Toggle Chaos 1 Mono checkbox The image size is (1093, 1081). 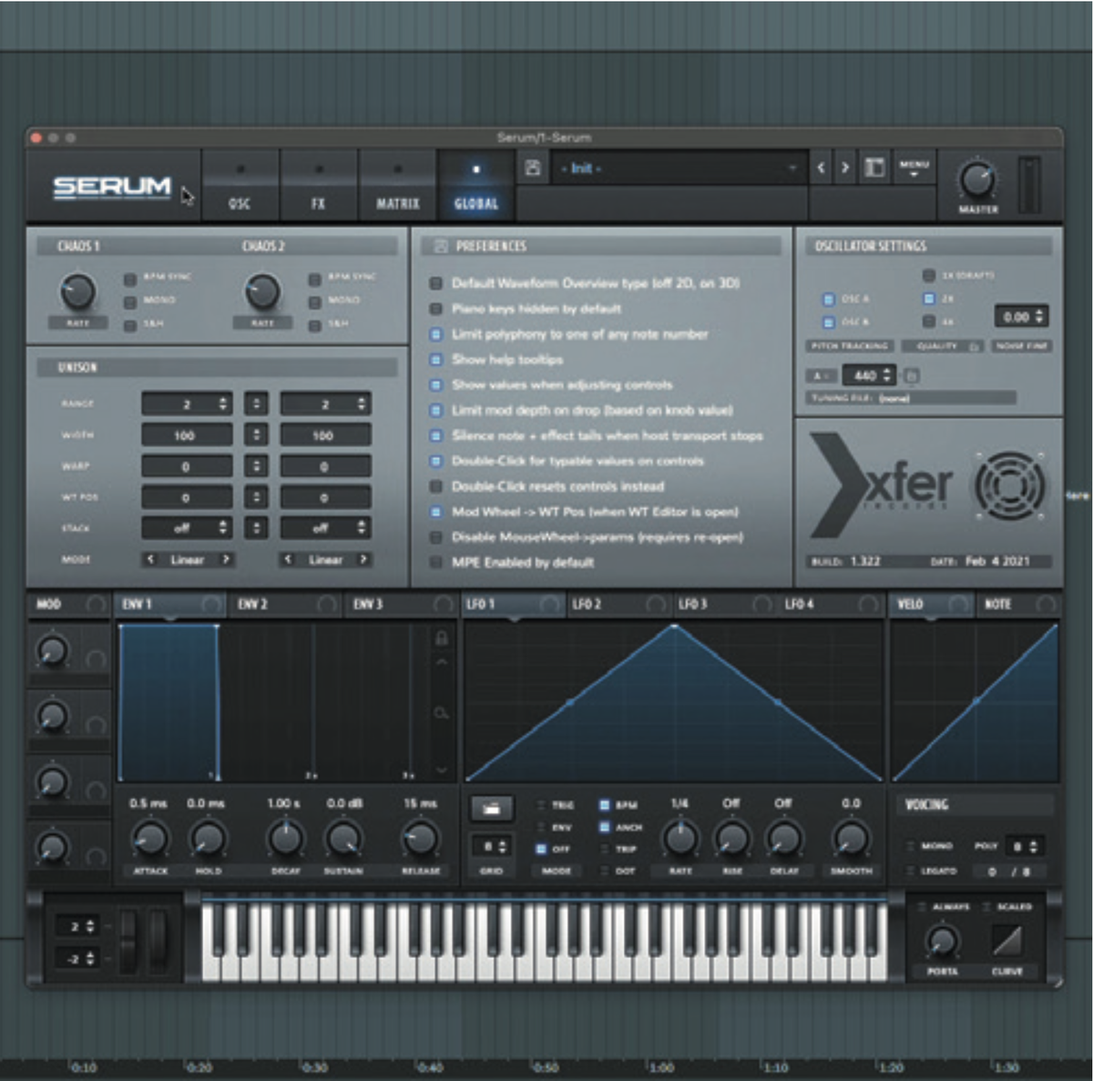pyautogui.click(x=130, y=301)
